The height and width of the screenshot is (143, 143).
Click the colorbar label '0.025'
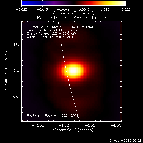126,9
